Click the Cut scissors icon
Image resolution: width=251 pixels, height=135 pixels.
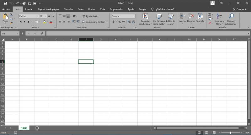coord(11,15)
